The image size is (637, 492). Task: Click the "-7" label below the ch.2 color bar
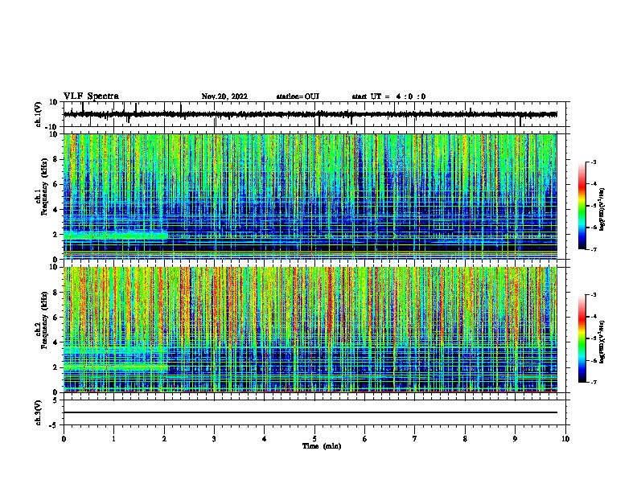(x=593, y=382)
